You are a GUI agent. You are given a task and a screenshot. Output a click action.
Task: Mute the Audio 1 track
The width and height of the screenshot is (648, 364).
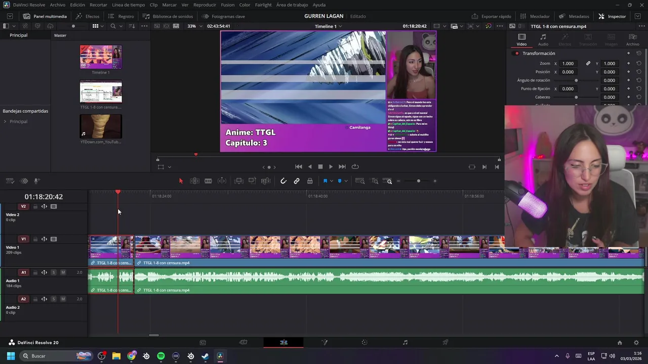[x=63, y=272]
